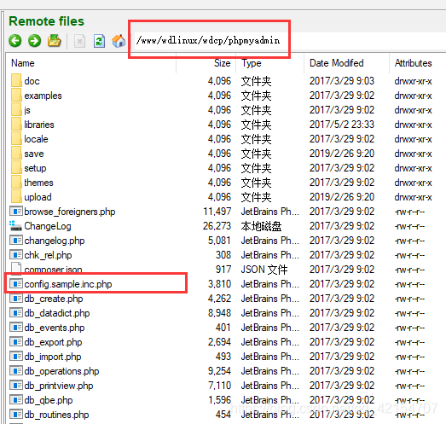The image size is (446, 424).
Task: Select the save folder icon
Action: pos(16,153)
